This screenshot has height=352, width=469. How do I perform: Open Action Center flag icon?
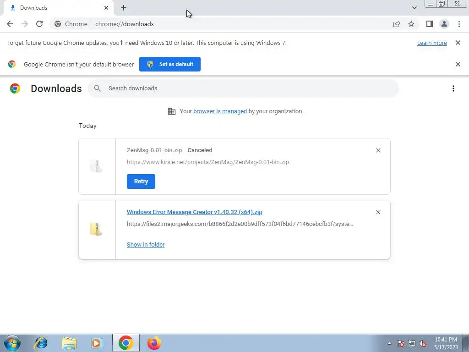coord(401,343)
